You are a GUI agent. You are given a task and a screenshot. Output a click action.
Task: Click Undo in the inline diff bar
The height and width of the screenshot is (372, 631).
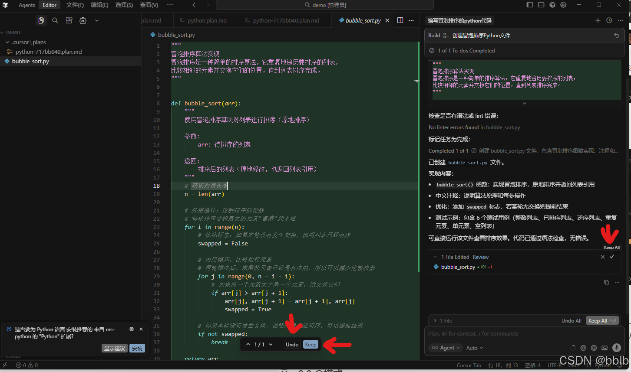tap(292, 345)
